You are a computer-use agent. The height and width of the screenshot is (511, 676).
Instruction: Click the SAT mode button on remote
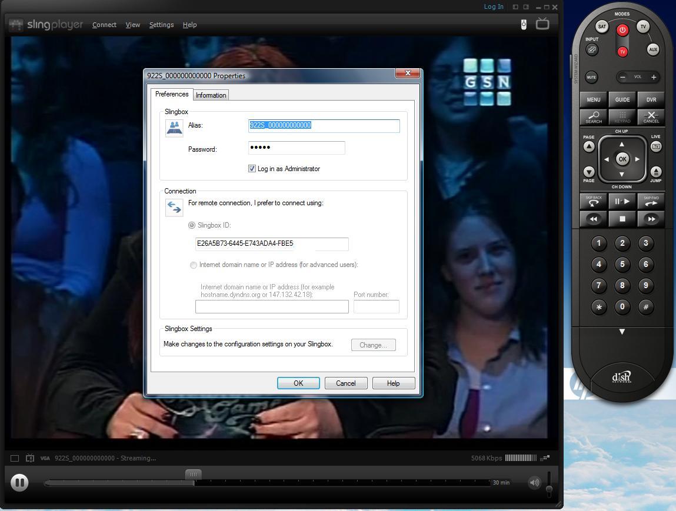[601, 26]
